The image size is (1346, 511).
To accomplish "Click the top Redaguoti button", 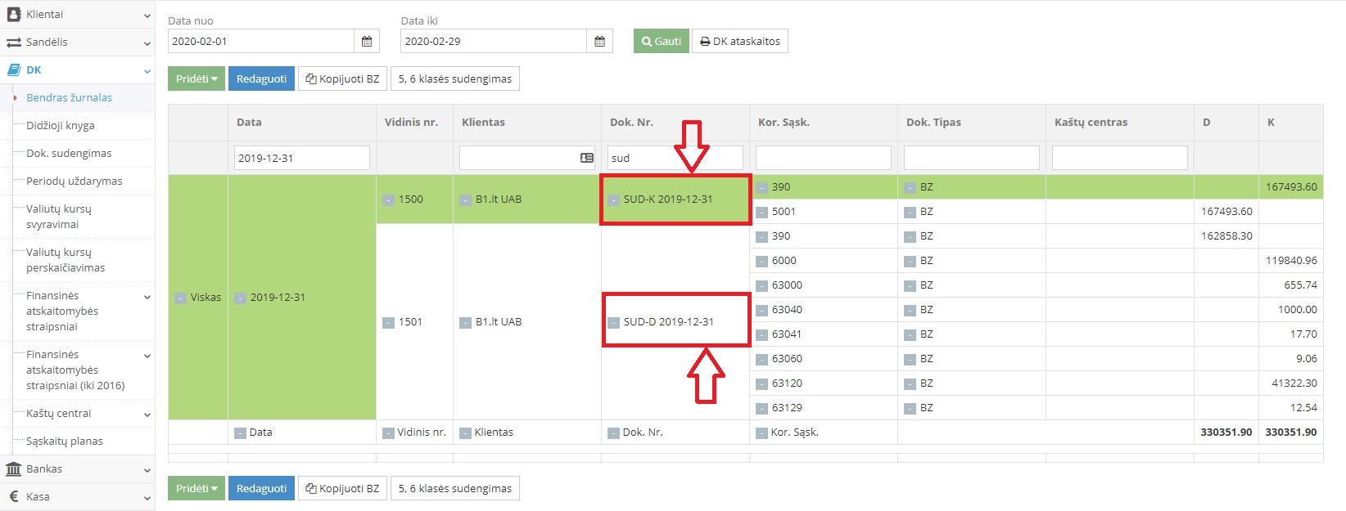I will [261, 79].
